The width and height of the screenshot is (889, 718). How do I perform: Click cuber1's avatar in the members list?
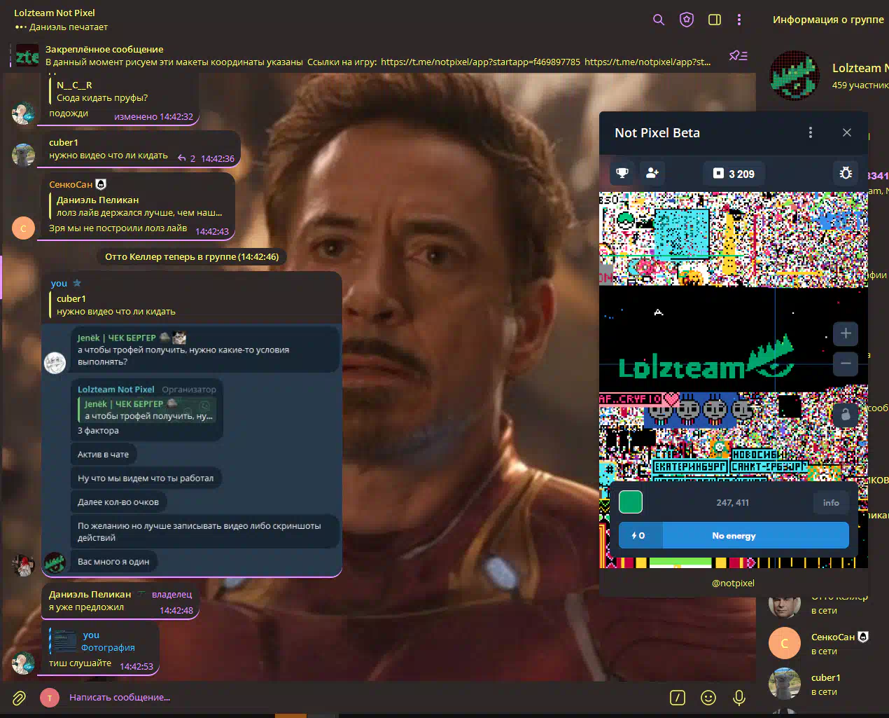(x=784, y=684)
